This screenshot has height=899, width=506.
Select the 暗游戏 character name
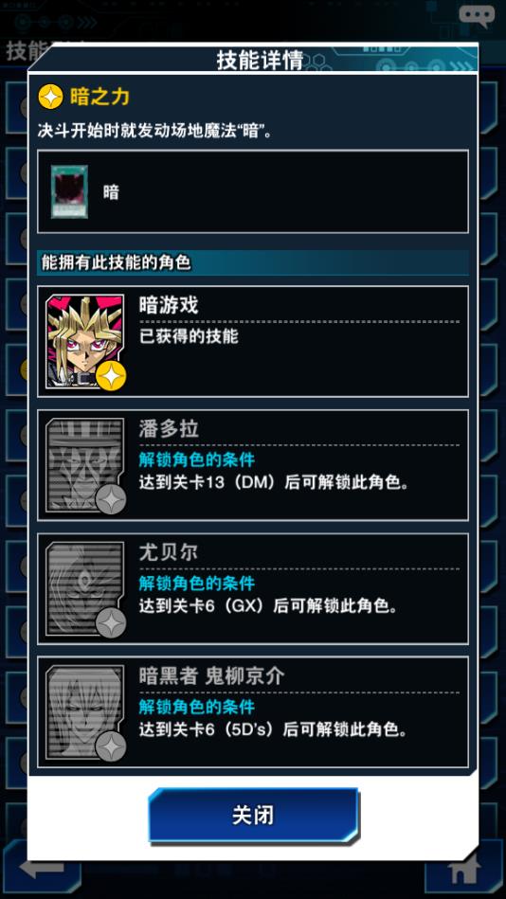click(168, 306)
